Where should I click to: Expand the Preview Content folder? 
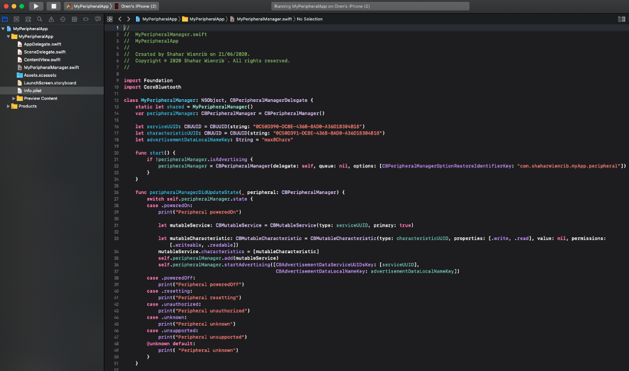(14, 98)
